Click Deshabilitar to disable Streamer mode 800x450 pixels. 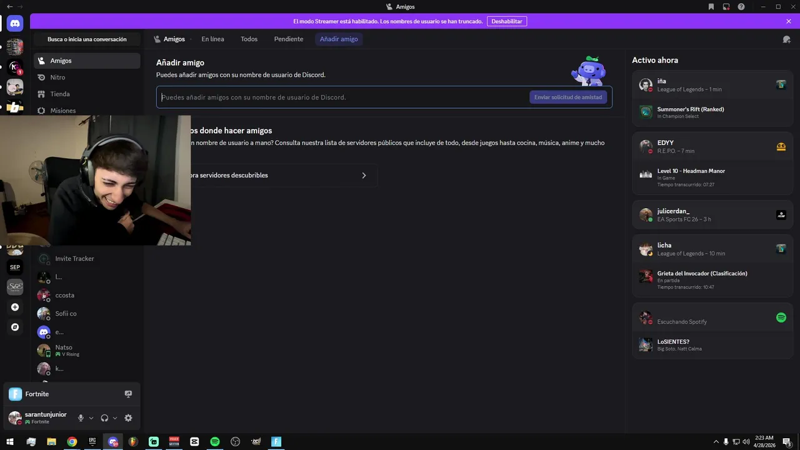tap(507, 21)
